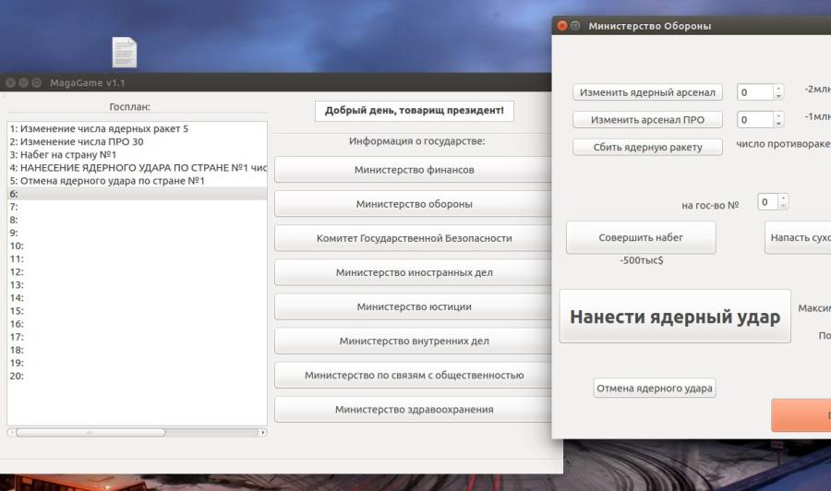Click Совершить набег button

click(x=641, y=237)
